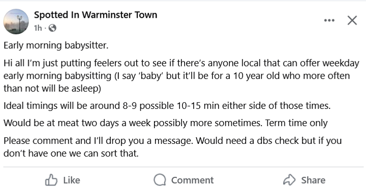The width and height of the screenshot is (366, 188).
Task: Click the Share arrow icon
Action: (x=289, y=180)
